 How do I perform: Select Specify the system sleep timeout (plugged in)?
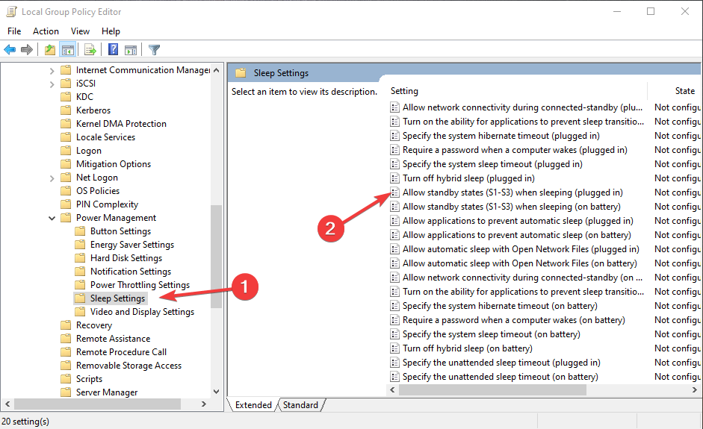[x=492, y=164]
